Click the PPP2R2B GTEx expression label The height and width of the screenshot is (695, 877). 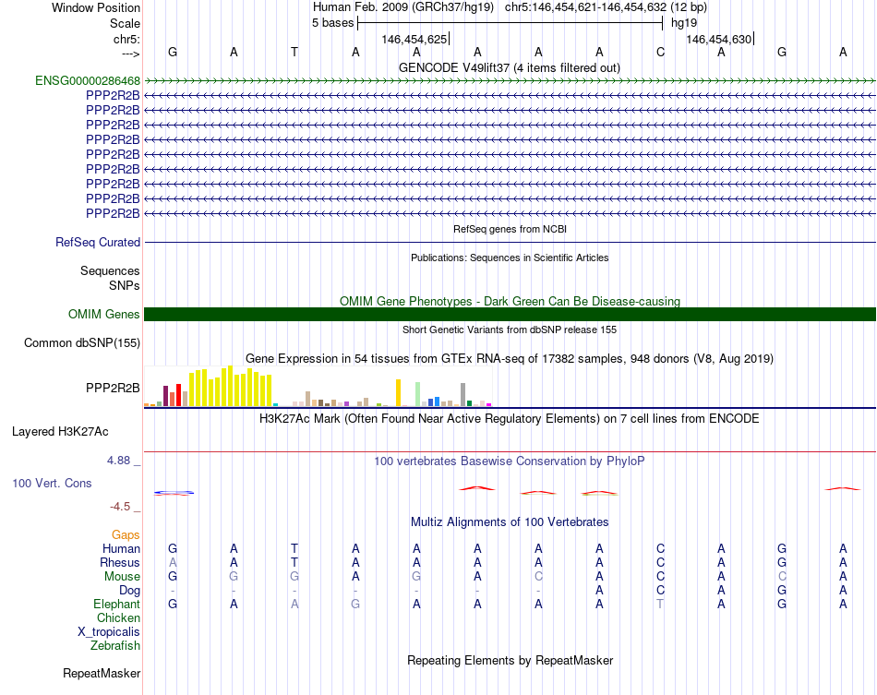[113, 388]
